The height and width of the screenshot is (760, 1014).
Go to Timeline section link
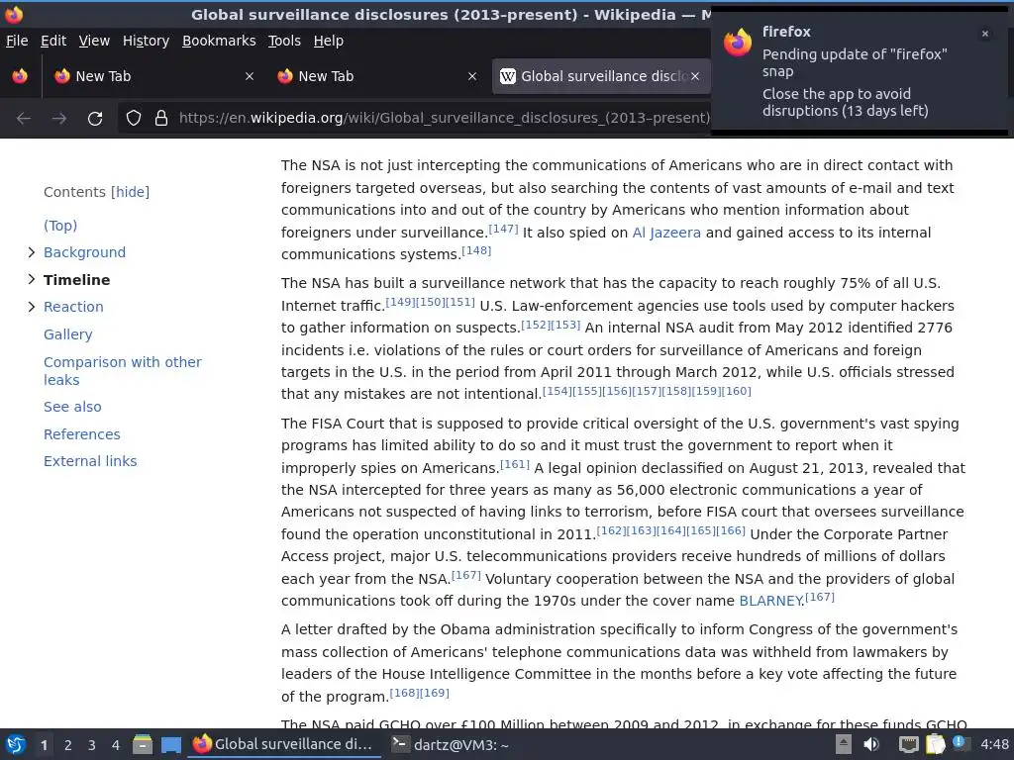[x=77, y=280]
